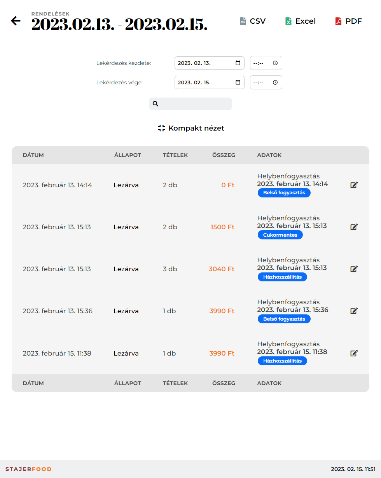
Task: Export orders to Excel
Action: click(300, 21)
